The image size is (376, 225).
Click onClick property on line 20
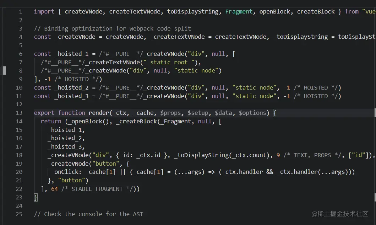[x=66, y=172]
